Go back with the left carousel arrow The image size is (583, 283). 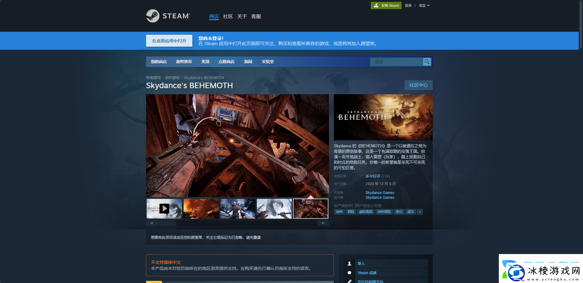click(x=152, y=223)
